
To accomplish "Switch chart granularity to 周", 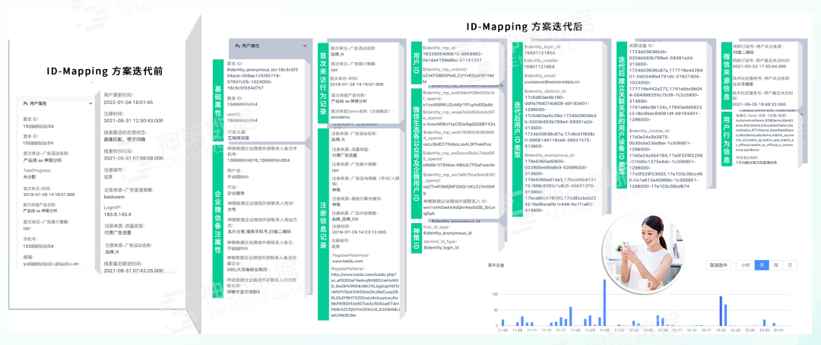I will [x=775, y=265].
